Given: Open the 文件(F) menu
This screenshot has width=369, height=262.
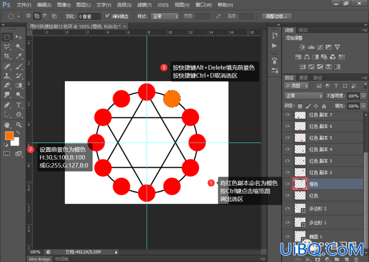Looking at the screenshot, I should coord(24,5).
